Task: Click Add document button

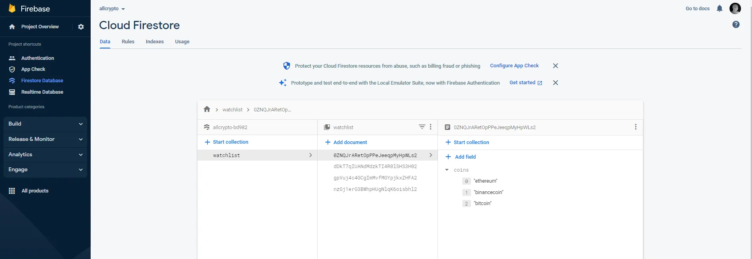Action: tap(346, 142)
